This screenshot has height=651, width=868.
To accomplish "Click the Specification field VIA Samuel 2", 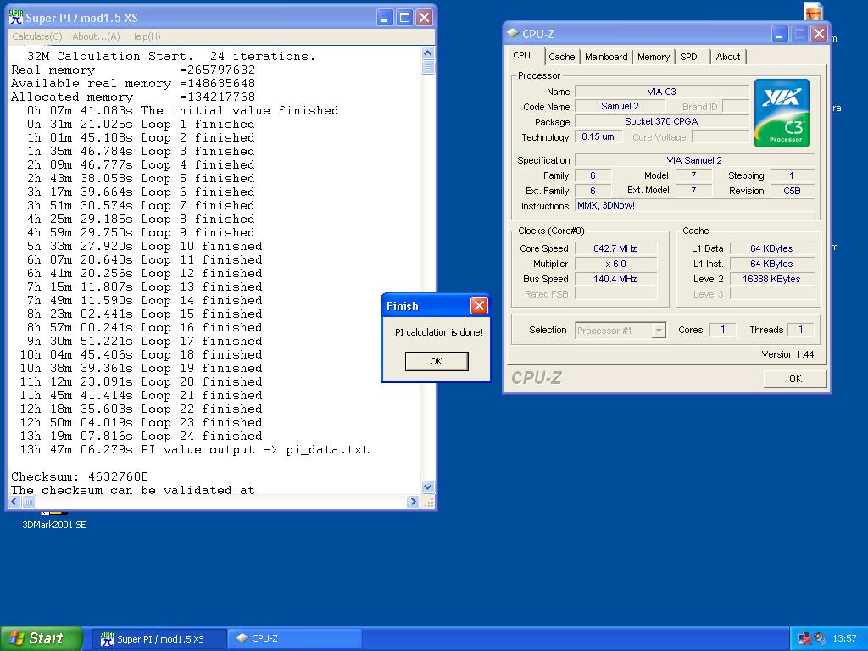I will click(694, 160).
